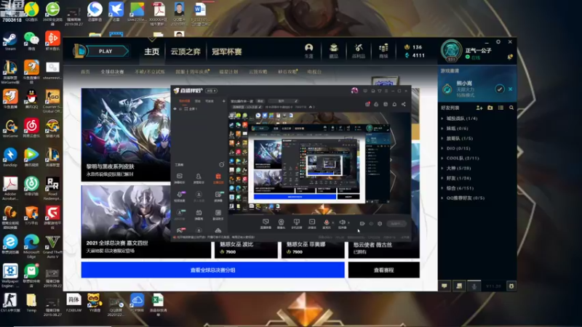Open the Steam desktop shortcut
This screenshot has height=327, width=582.
[x=10, y=41]
